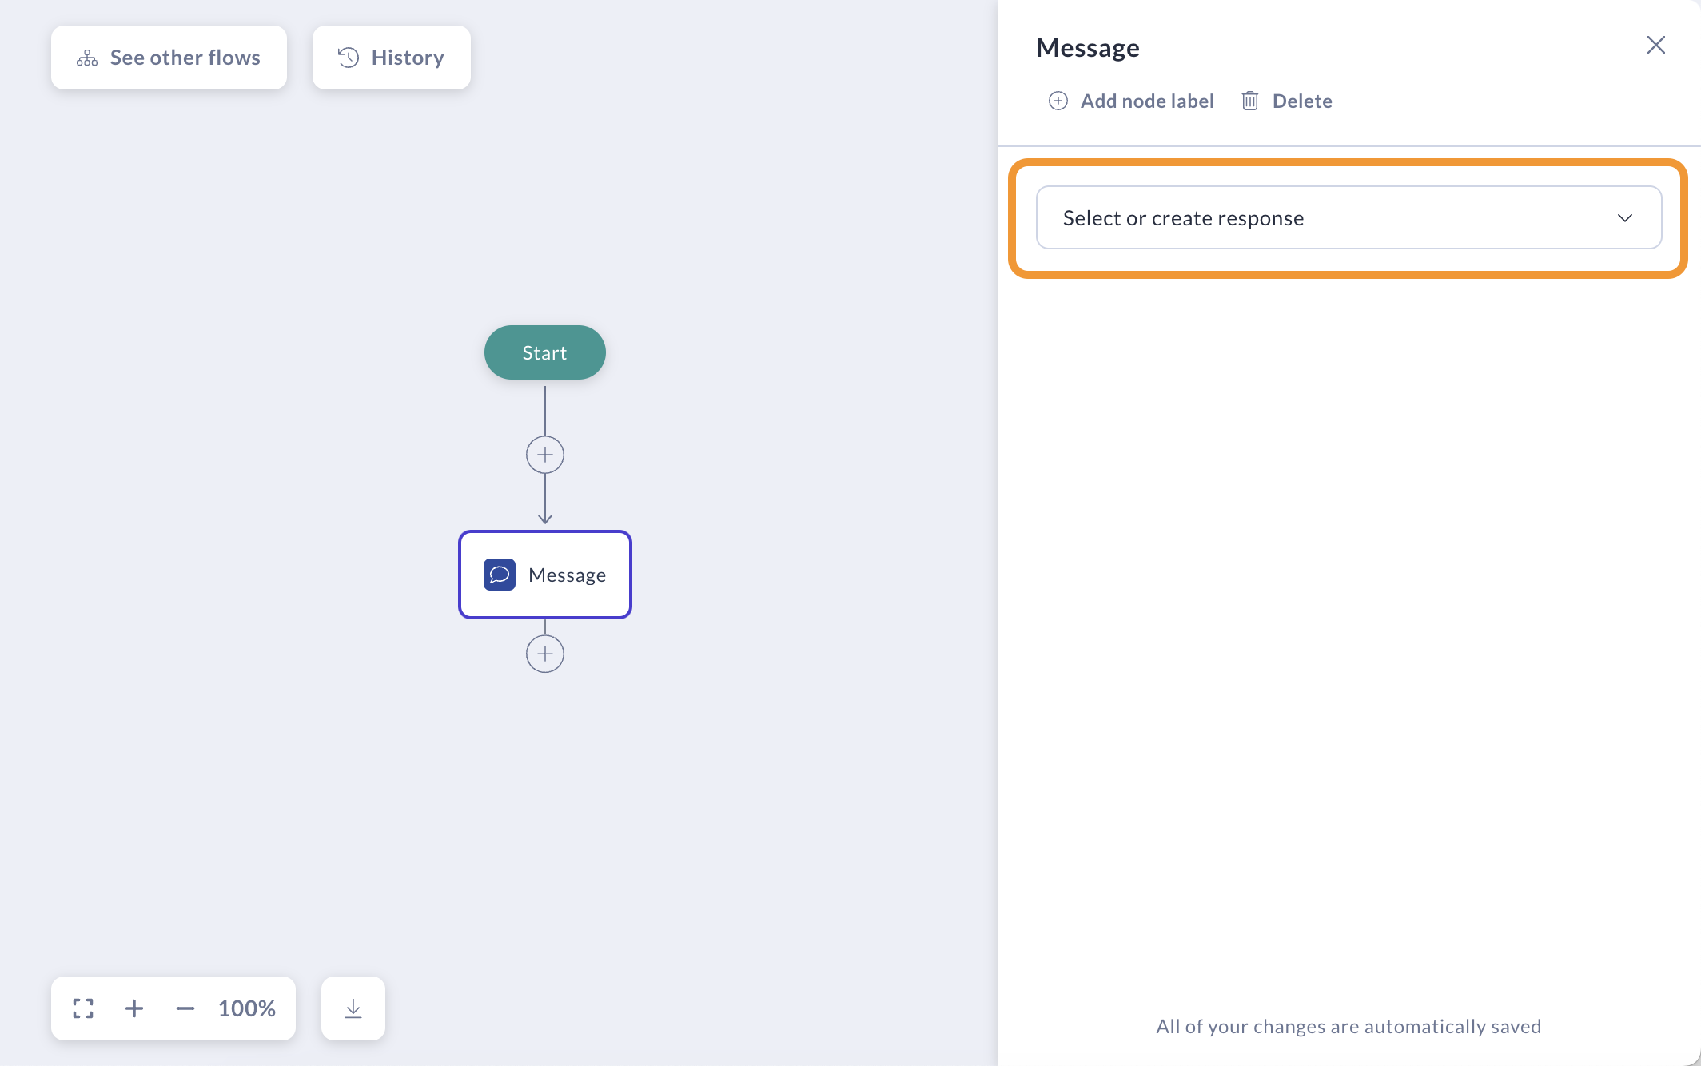Click the trash can Delete icon
Image resolution: width=1701 pixels, height=1066 pixels.
(x=1250, y=101)
